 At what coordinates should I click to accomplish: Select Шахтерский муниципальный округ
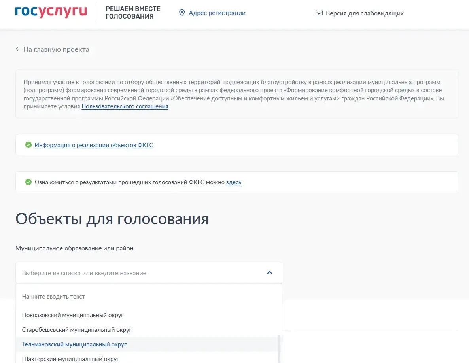(x=70, y=359)
